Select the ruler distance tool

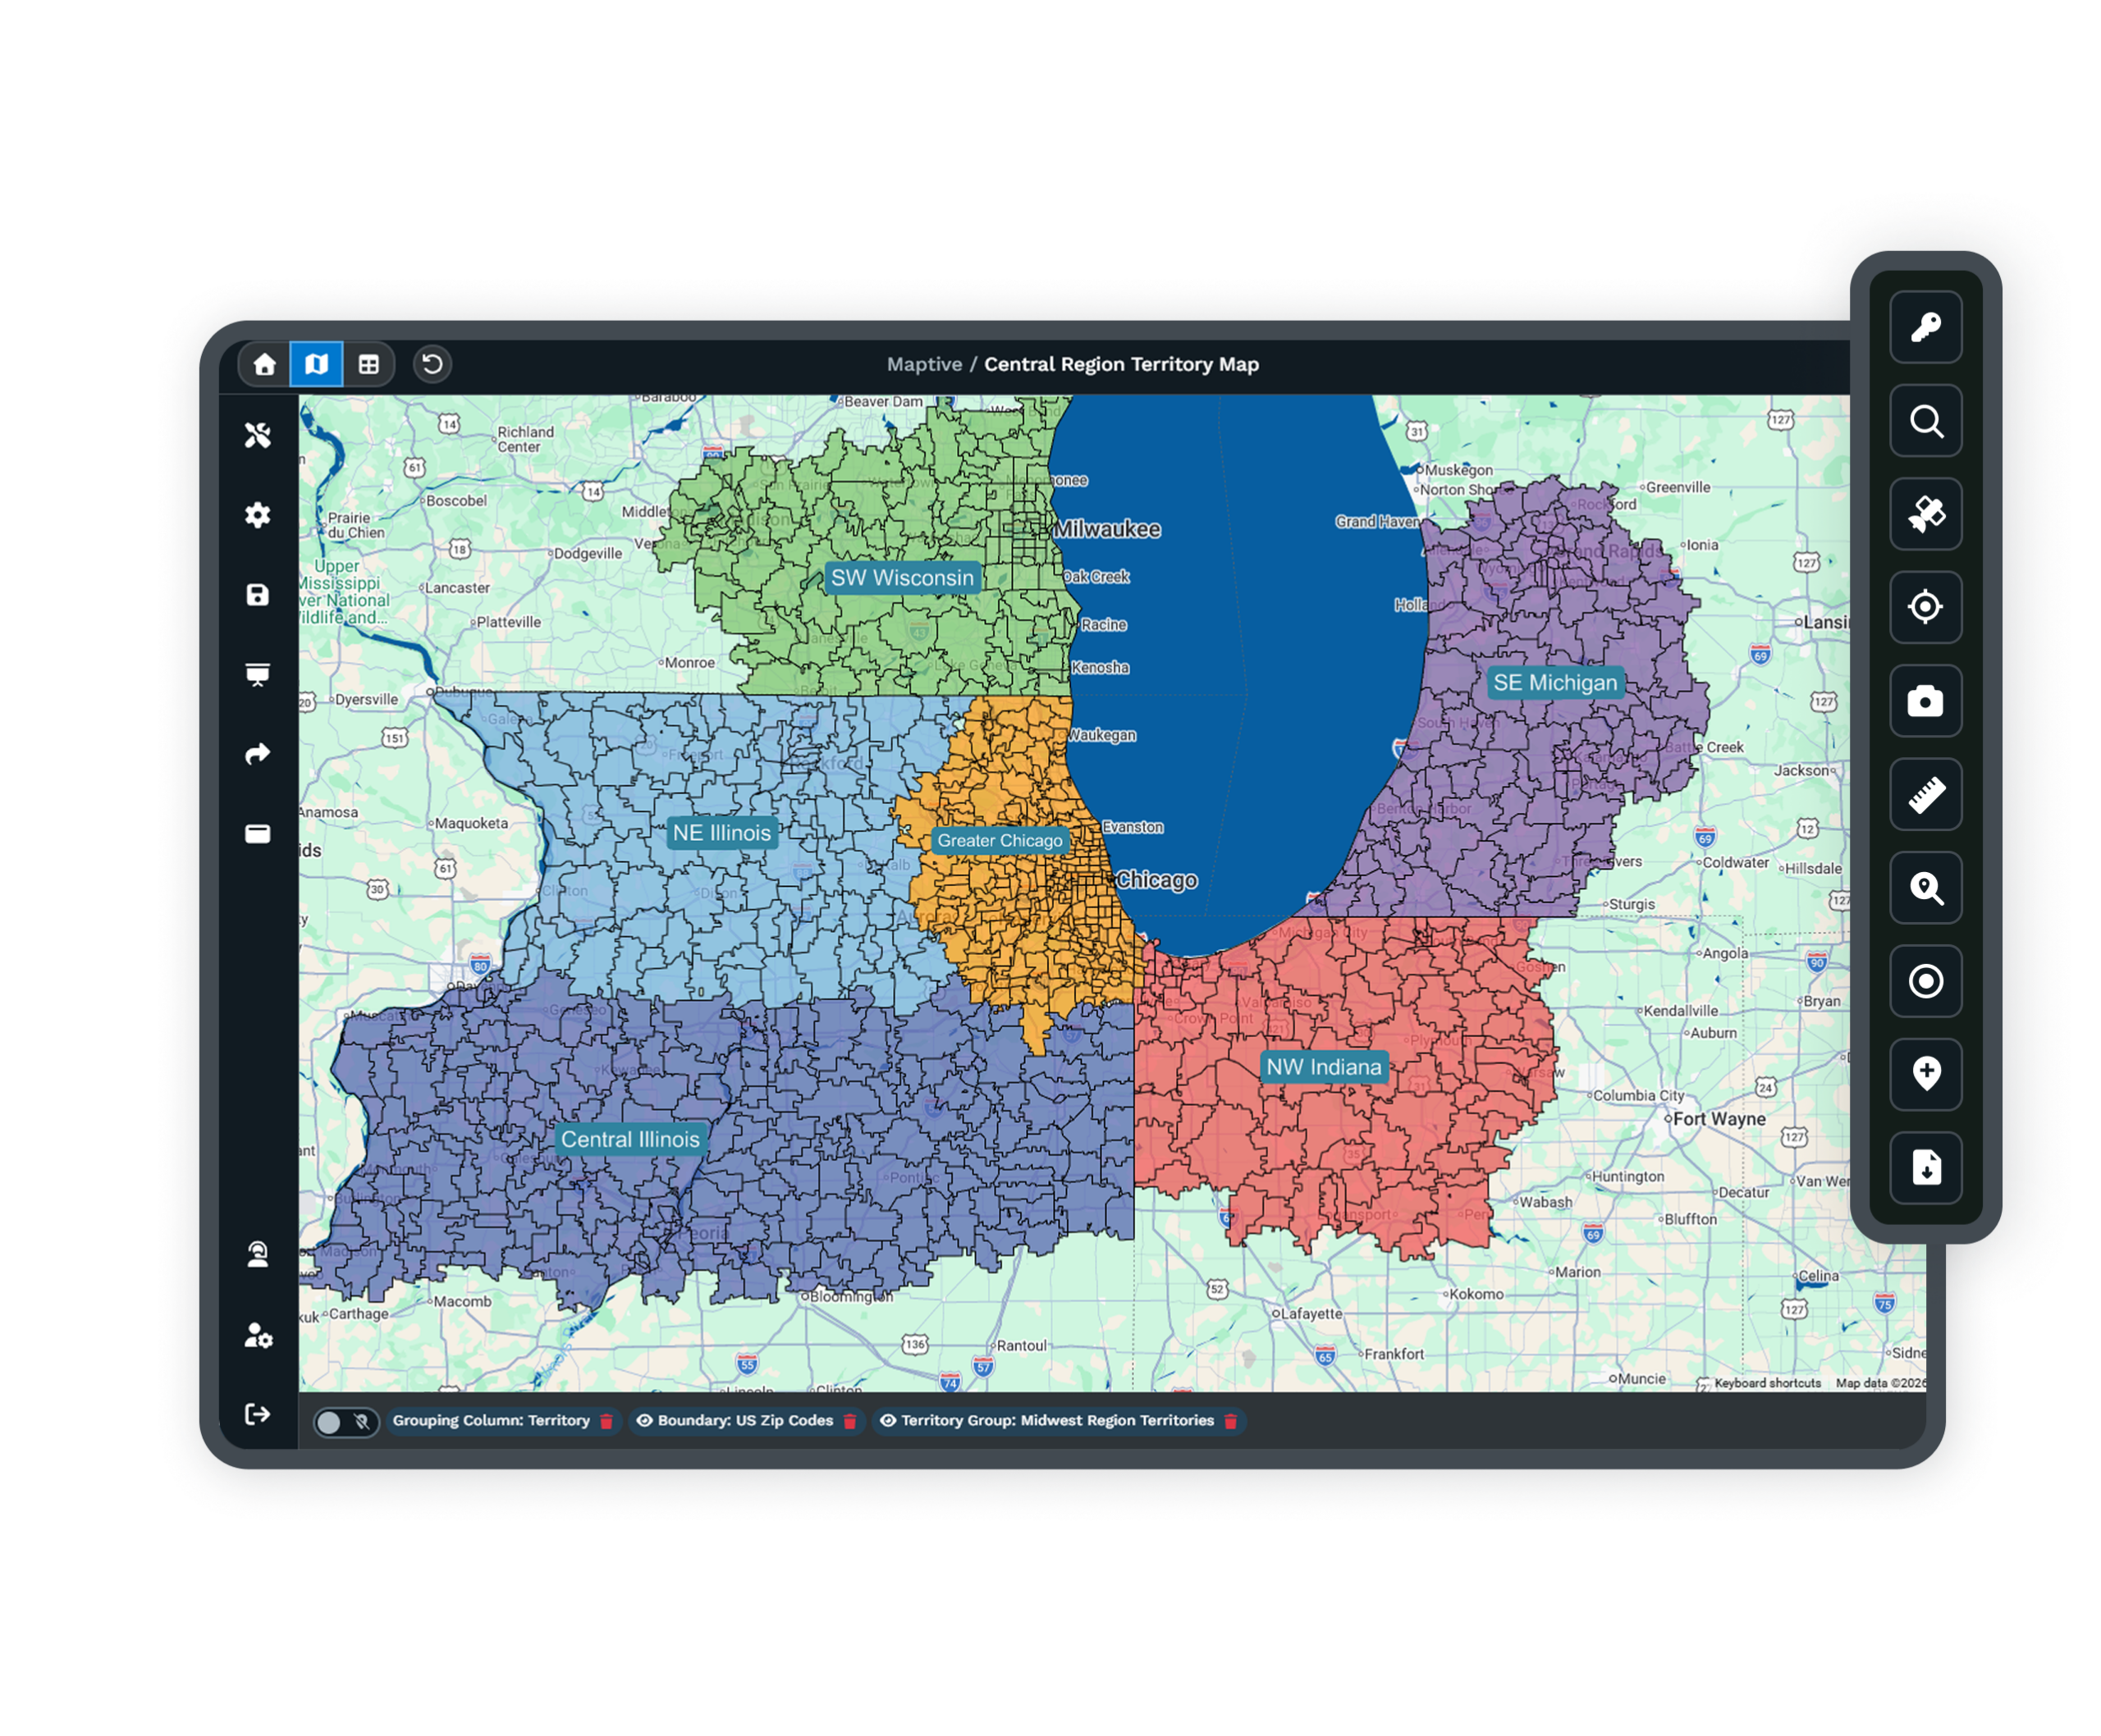point(1926,795)
